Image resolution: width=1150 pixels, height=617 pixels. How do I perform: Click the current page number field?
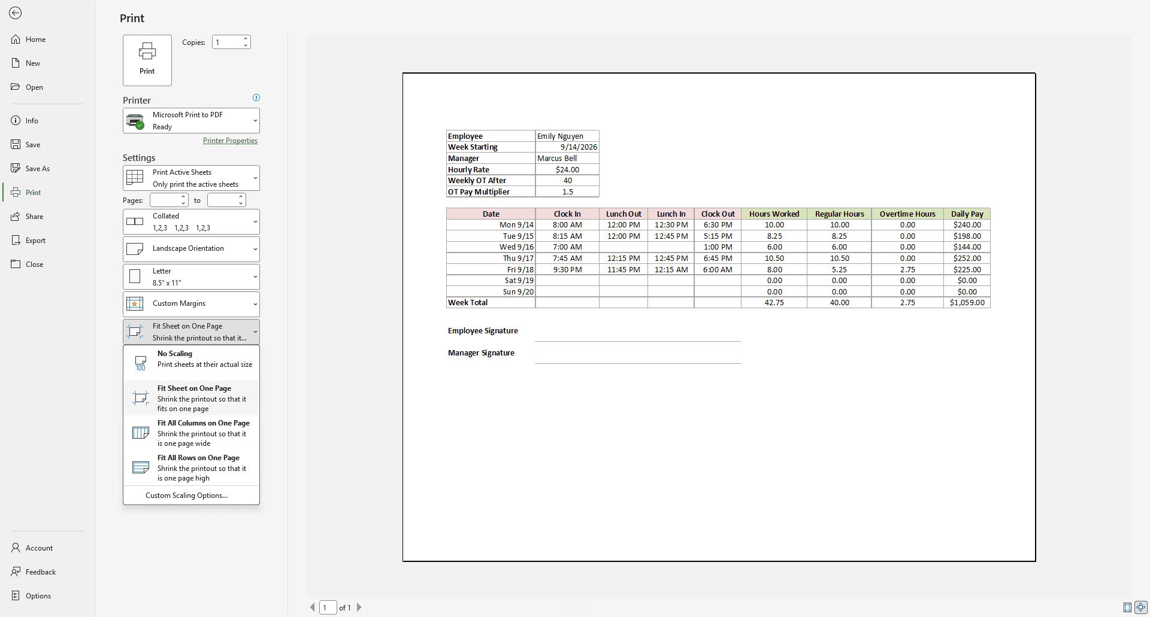[328, 607]
